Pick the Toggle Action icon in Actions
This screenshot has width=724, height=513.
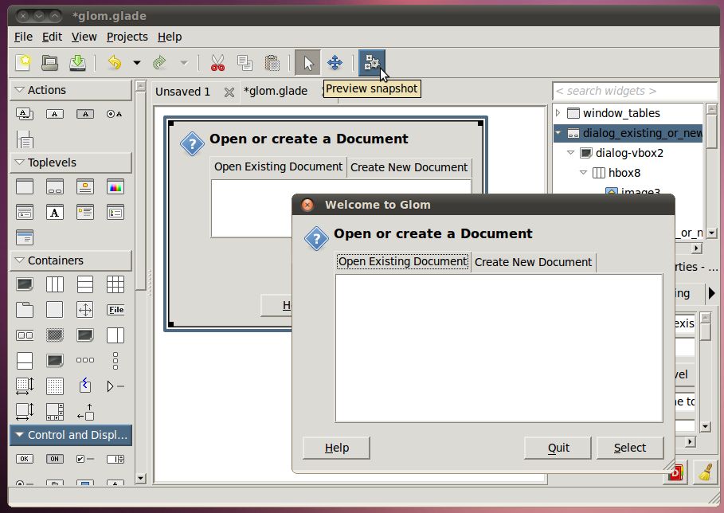point(85,114)
